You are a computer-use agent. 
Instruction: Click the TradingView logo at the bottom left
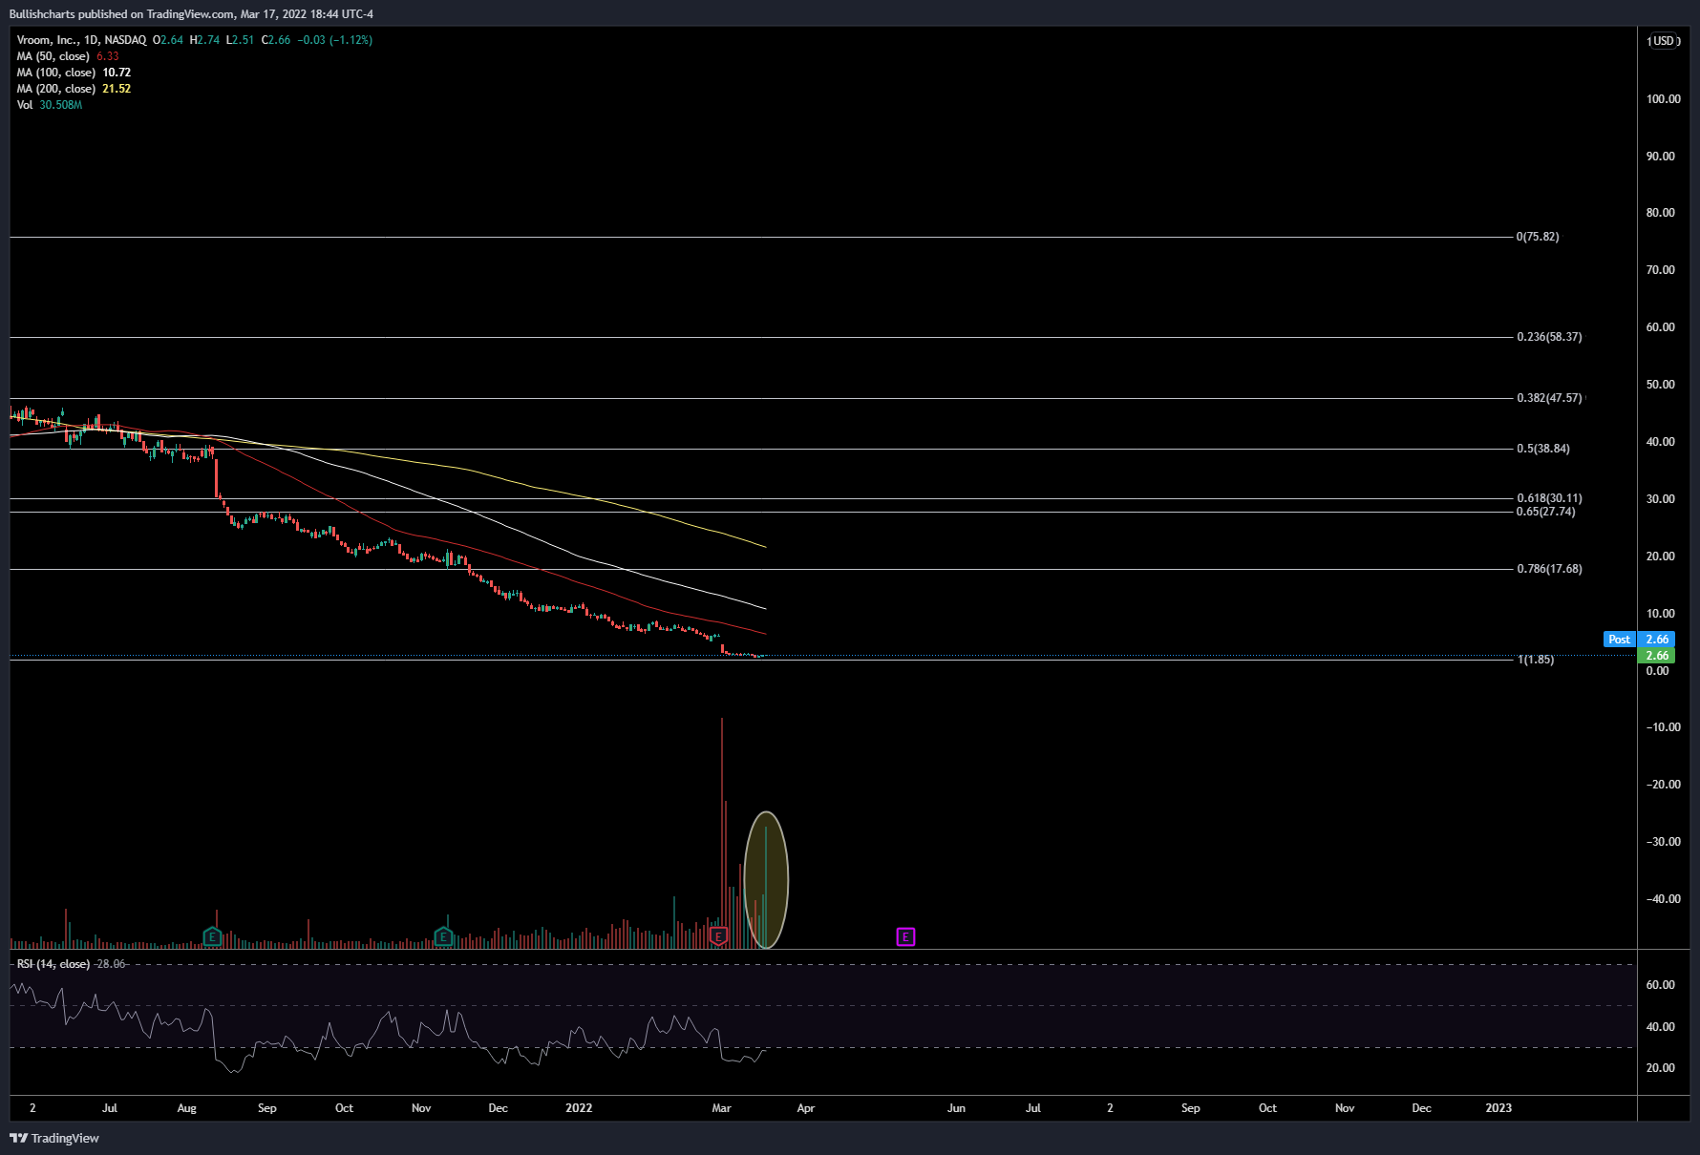pos(54,1138)
